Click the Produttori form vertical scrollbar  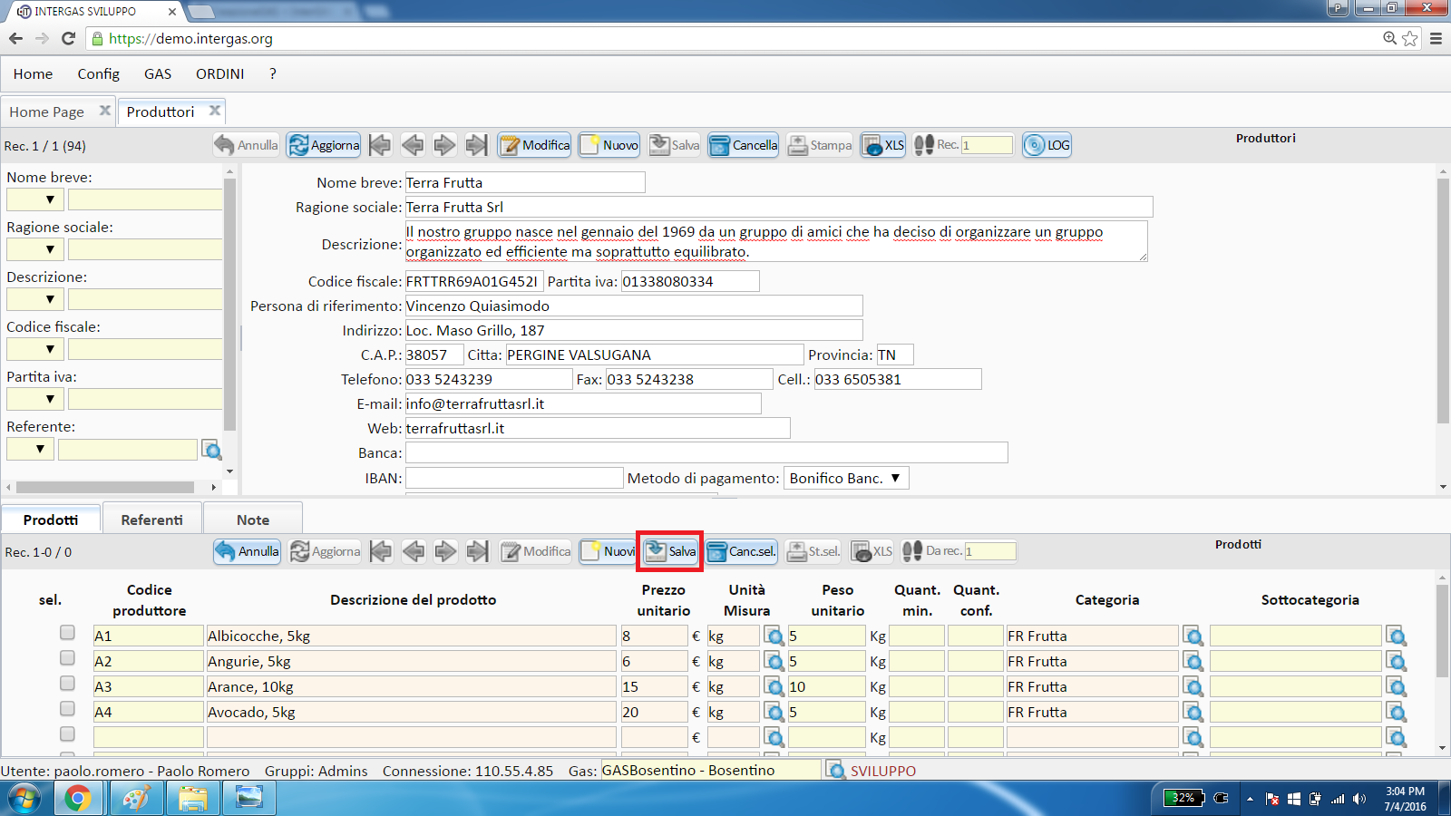click(1443, 301)
